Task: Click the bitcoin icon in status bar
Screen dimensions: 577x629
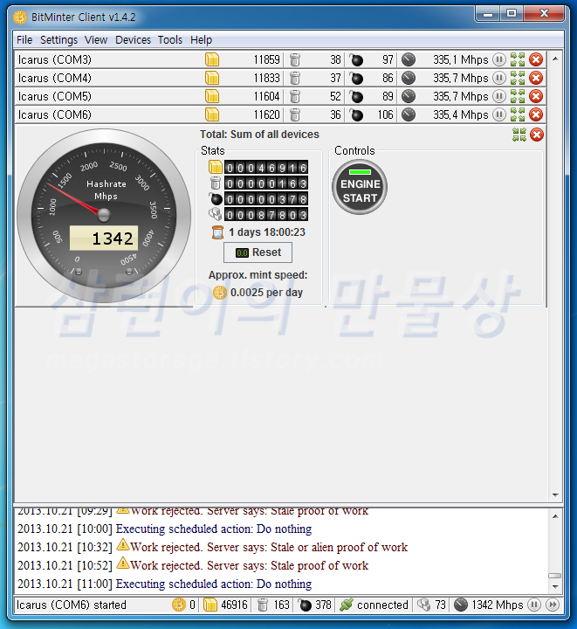Action: click(179, 605)
